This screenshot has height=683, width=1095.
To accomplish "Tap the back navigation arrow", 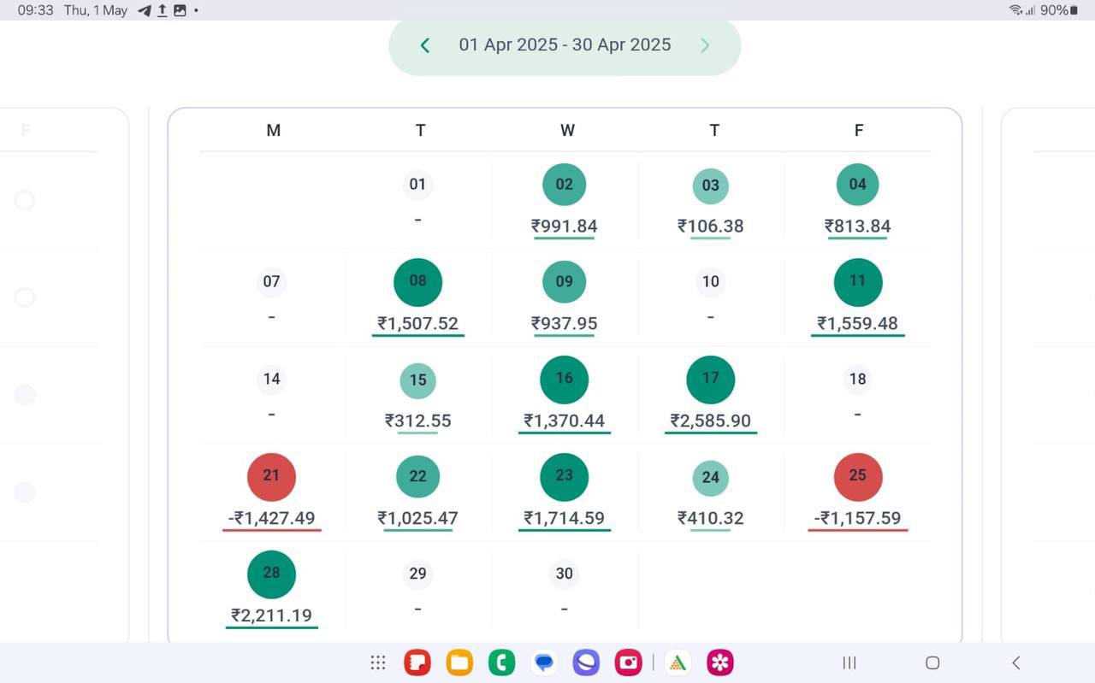I will click(x=1016, y=662).
